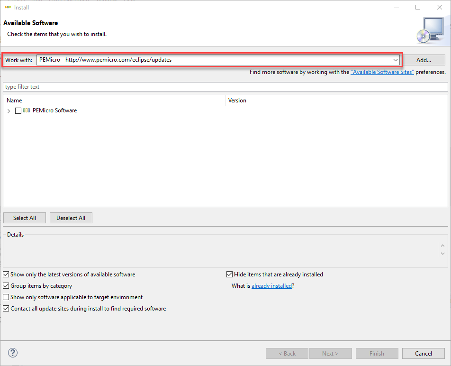Click the Name column header

click(x=114, y=101)
